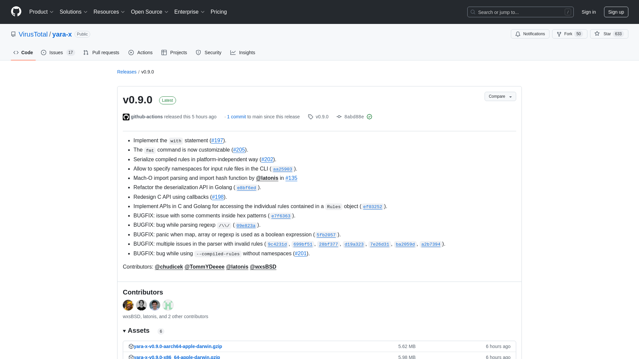This screenshot has width=639, height=359.
Task: Open the yara-x repository link
Action: click(x=62, y=34)
